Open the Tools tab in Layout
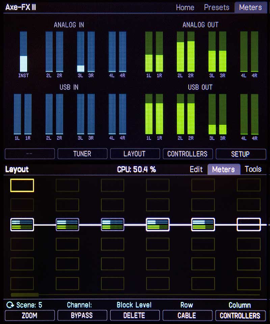Viewport: 270px width, 324px height. coord(253,169)
